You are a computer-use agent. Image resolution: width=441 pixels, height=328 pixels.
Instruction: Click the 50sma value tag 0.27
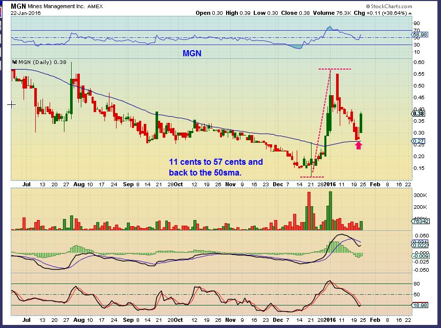coord(418,141)
